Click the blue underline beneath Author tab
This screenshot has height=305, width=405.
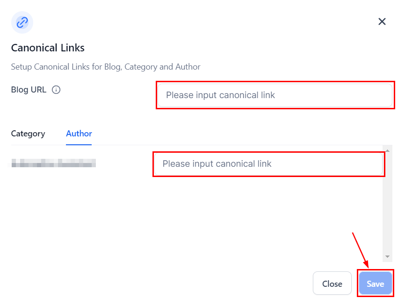click(x=79, y=144)
